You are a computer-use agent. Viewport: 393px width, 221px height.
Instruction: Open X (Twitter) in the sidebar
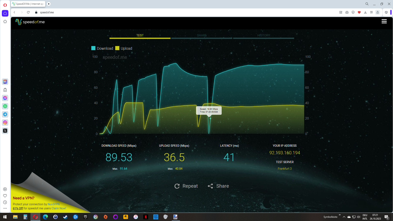coord(5,131)
